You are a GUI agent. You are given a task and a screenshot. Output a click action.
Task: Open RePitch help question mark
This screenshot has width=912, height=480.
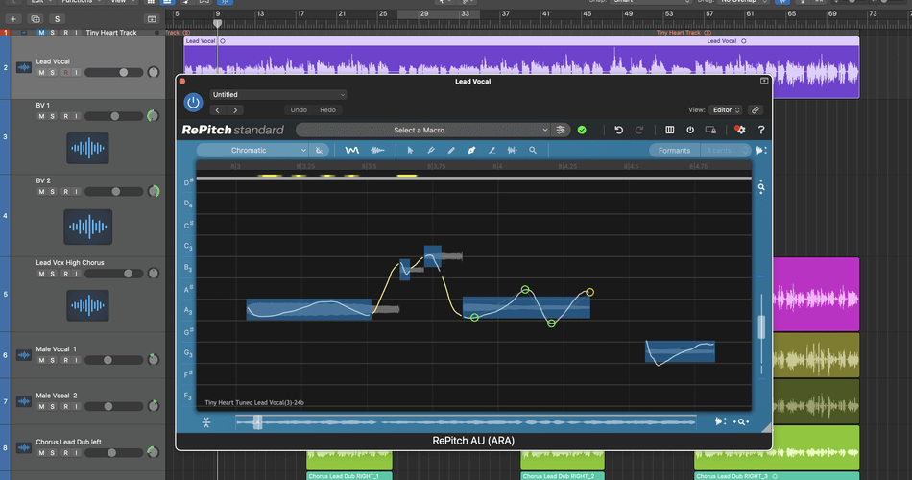[x=760, y=130]
